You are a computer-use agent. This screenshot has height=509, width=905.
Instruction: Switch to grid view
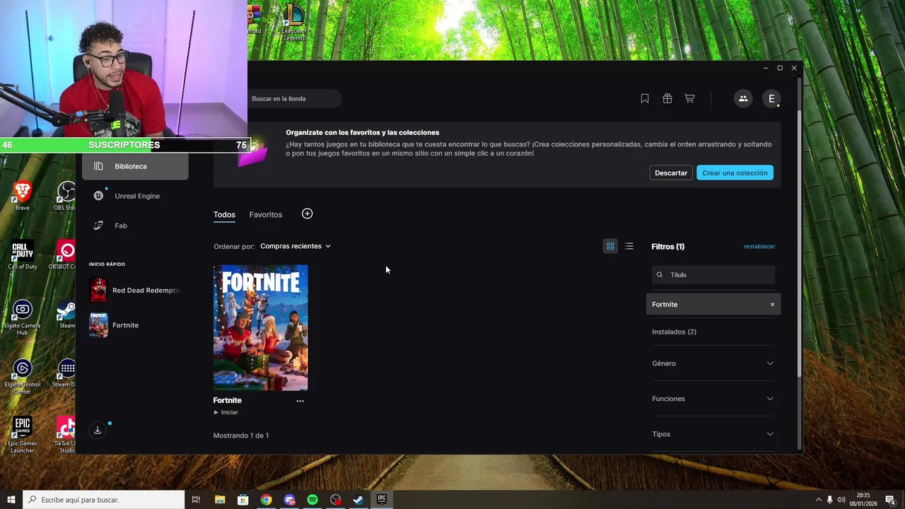610,246
